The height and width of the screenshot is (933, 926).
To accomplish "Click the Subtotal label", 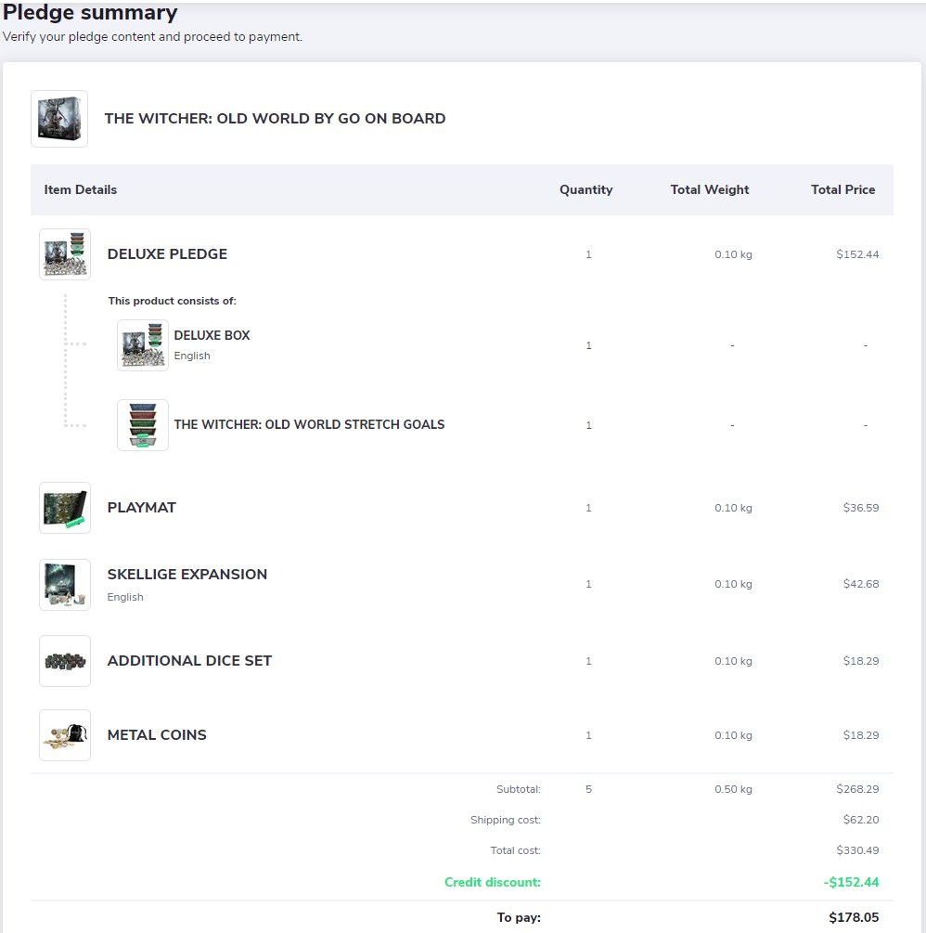I will 518,789.
